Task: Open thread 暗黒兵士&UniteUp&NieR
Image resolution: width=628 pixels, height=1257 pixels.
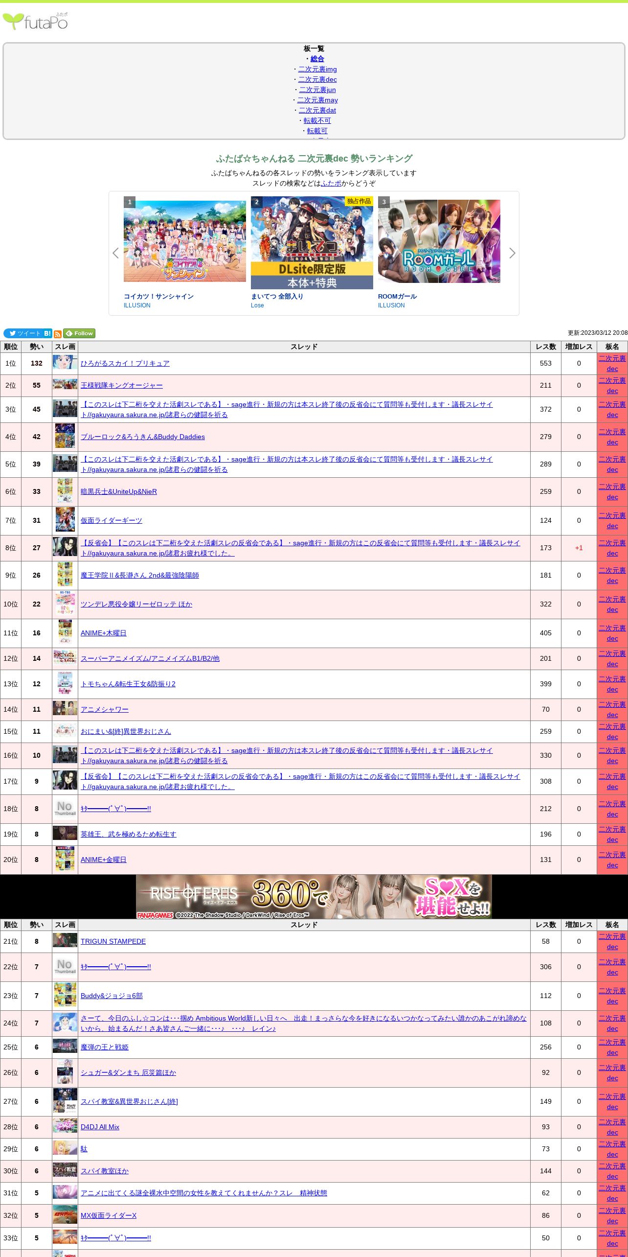Action: click(x=119, y=491)
